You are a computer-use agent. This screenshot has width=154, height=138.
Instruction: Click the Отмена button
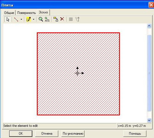click(x=47, y=134)
